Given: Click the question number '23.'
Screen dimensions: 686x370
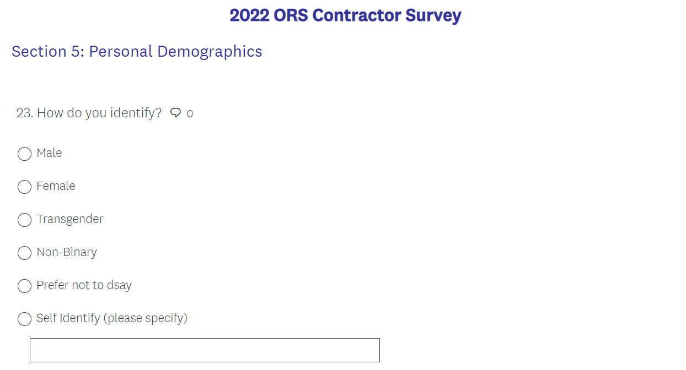Looking at the screenshot, I should click(25, 113).
